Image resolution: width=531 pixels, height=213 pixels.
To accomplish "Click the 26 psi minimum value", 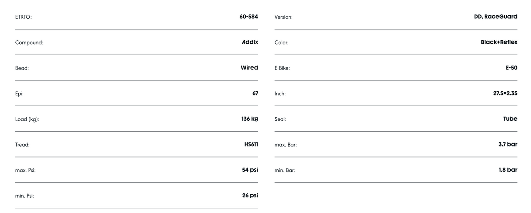I will (250, 196).
